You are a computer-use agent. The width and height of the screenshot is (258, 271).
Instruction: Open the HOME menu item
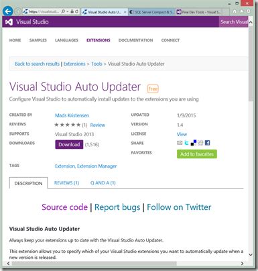point(15,40)
